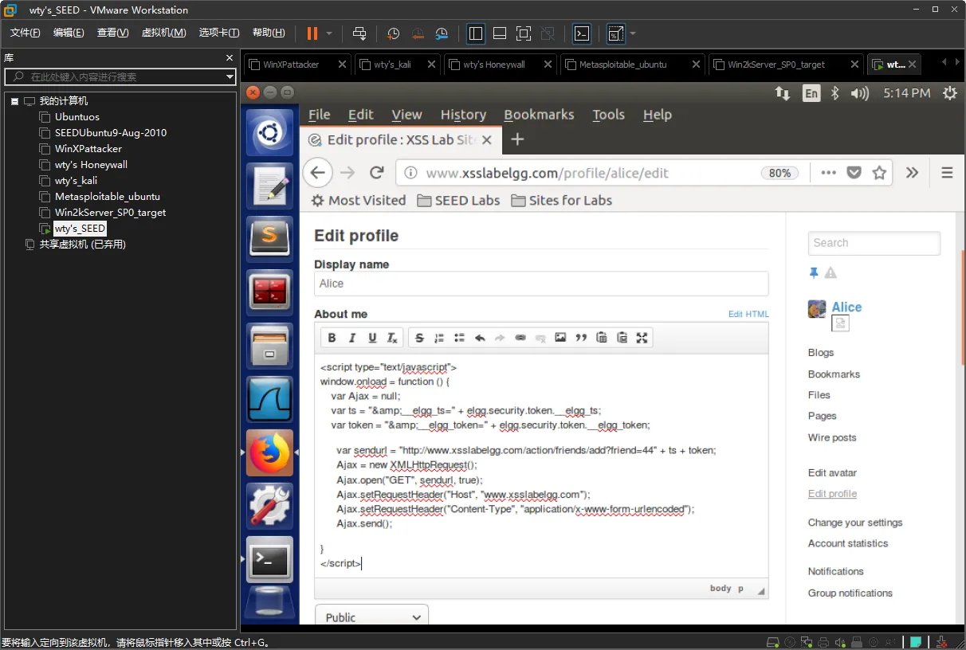The width and height of the screenshot is (966, 650).
Task: Switch to the wty's_kali VM tab
Action: [397, 65]
